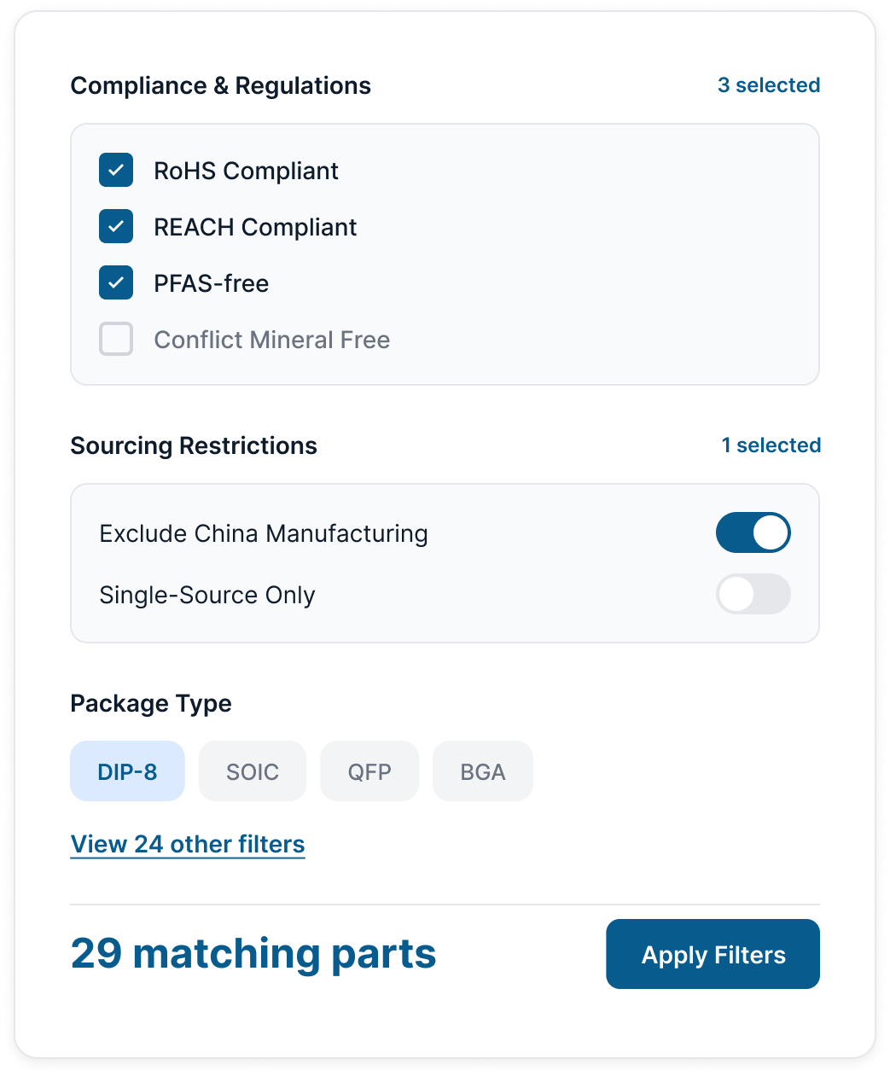Click the Compliance & Regulations heading
The image size is (890, 1076).
point(221,85)
